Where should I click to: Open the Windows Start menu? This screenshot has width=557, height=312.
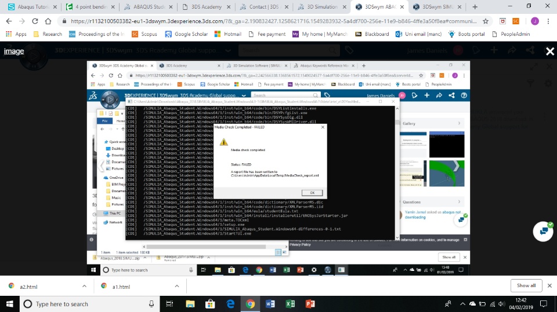10,304
